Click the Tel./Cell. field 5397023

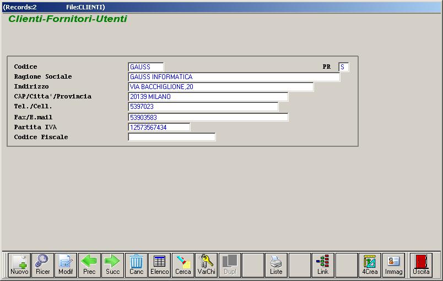tap(203, 107)
